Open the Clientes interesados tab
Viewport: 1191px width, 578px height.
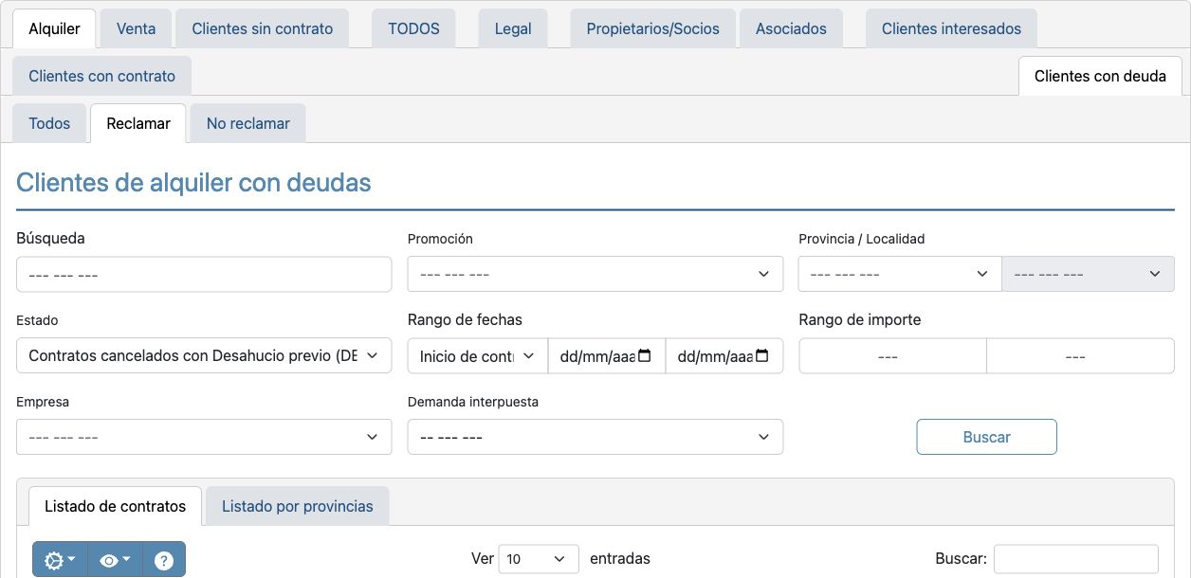coord(951,28)
